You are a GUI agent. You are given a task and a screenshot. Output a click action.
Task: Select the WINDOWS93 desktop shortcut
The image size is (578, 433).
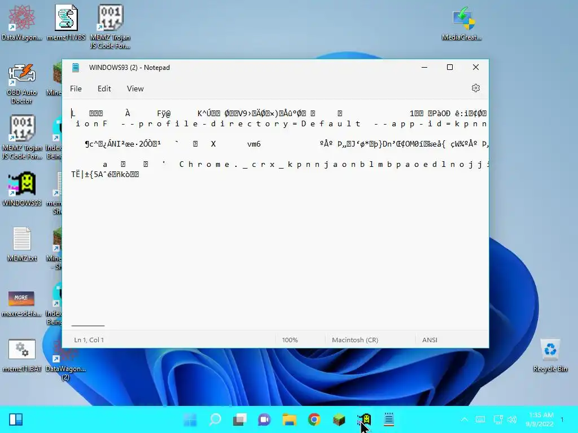(x=22, y=188)
